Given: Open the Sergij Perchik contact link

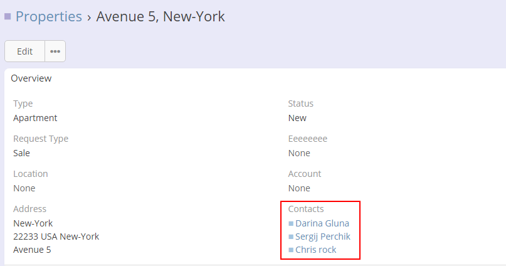Looking at the screenshot, I should tap(323, 237).
